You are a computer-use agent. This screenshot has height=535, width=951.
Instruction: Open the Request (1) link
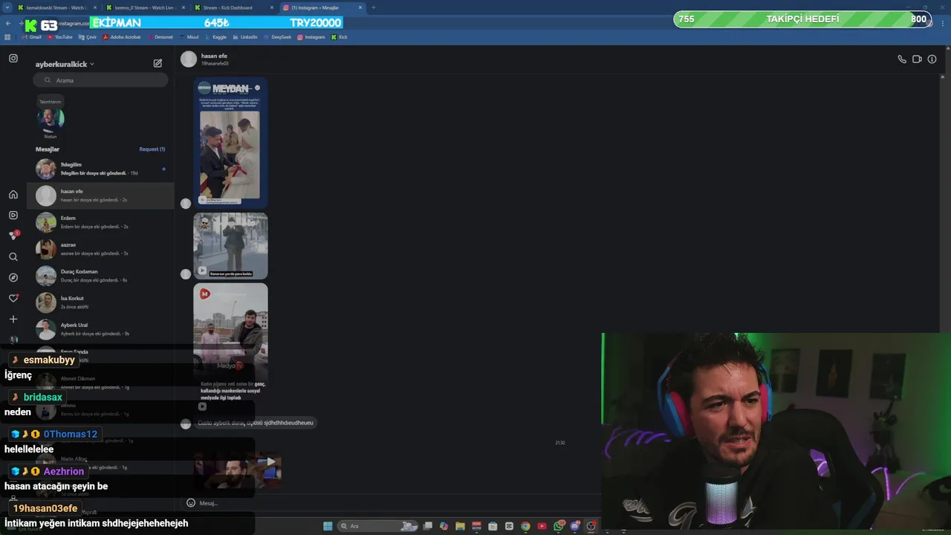click(152, 149)
